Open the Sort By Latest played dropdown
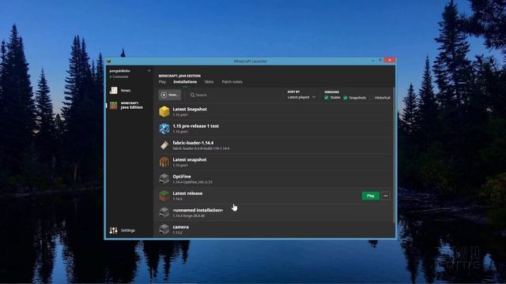This screenshot has width=506, height=284. 301,97
